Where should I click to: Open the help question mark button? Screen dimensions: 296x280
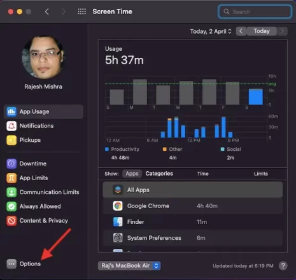(283, 265)
